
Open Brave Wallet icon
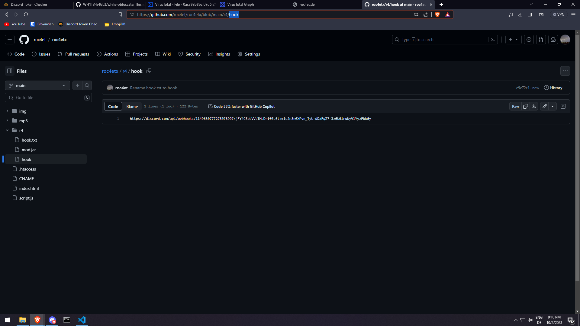(541, 14)
